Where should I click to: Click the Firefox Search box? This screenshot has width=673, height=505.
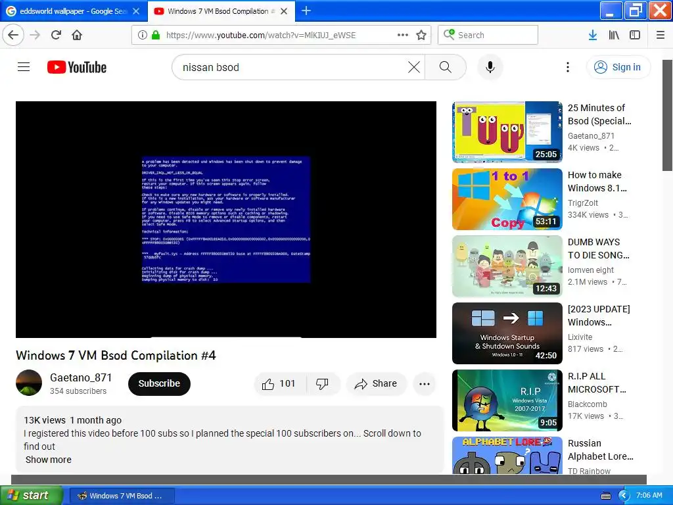click(x=488, y=35)
